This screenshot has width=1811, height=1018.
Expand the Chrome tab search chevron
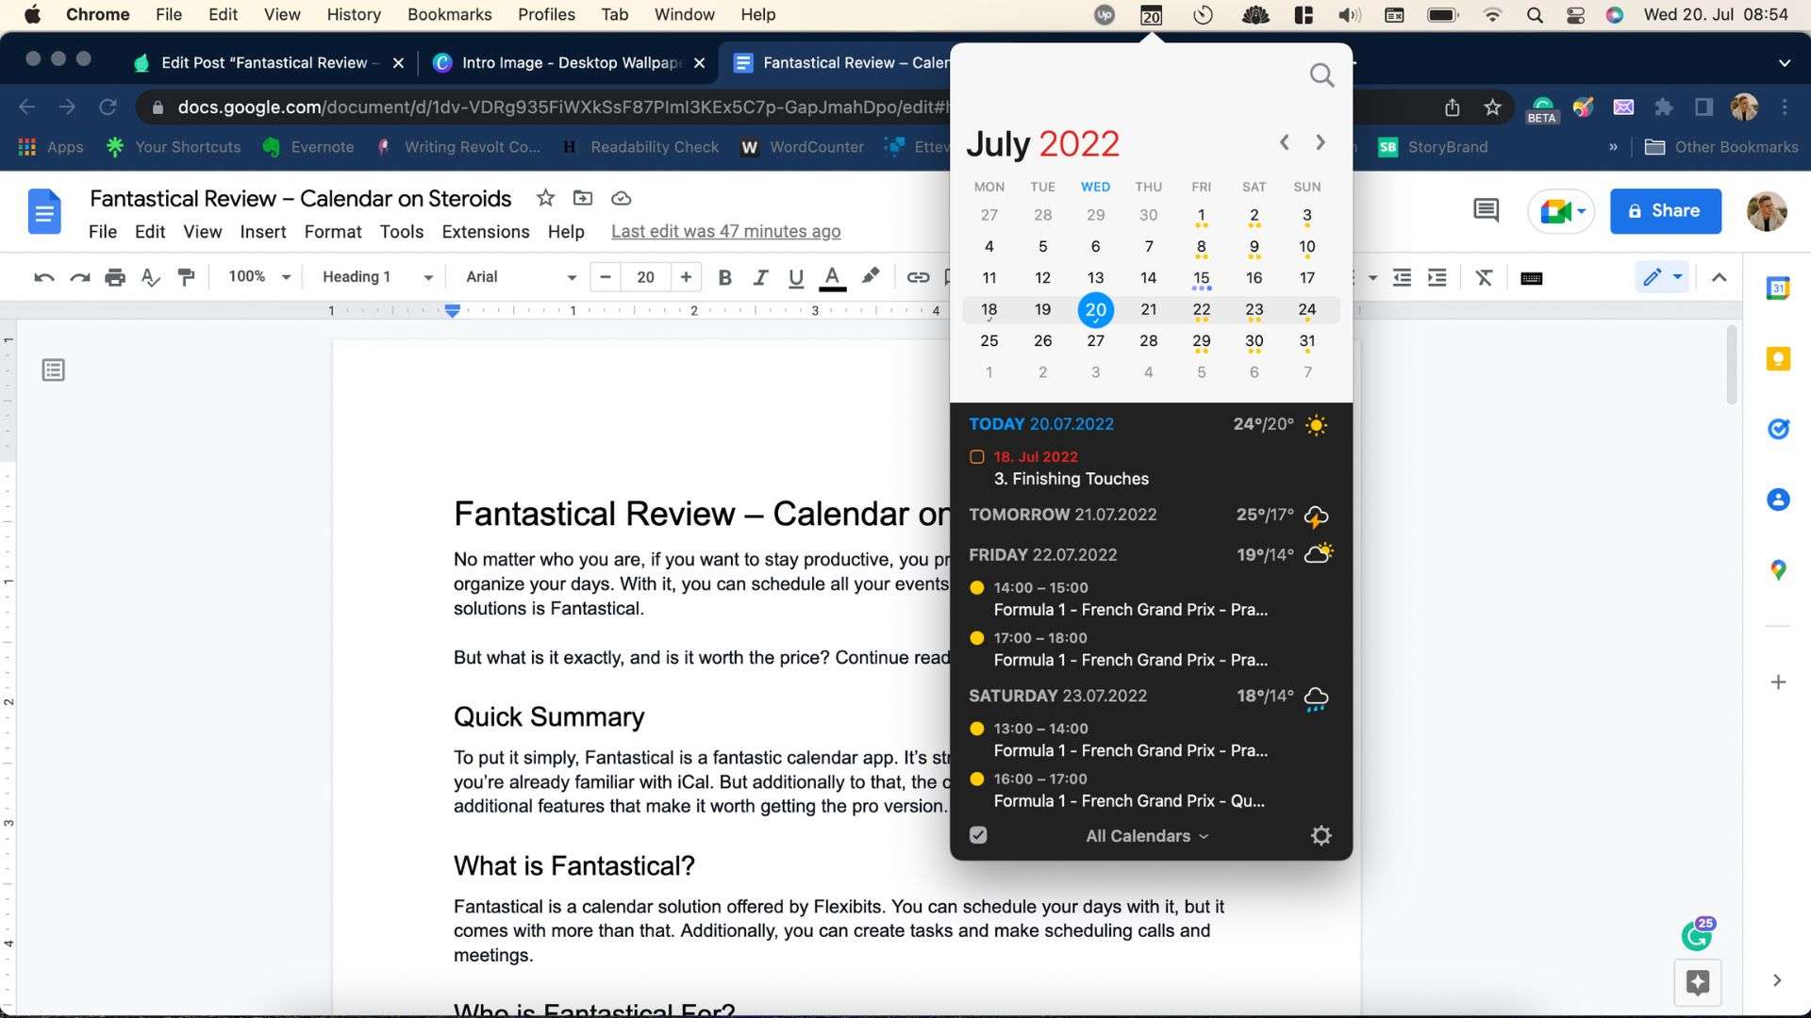tap(1784, 63)
